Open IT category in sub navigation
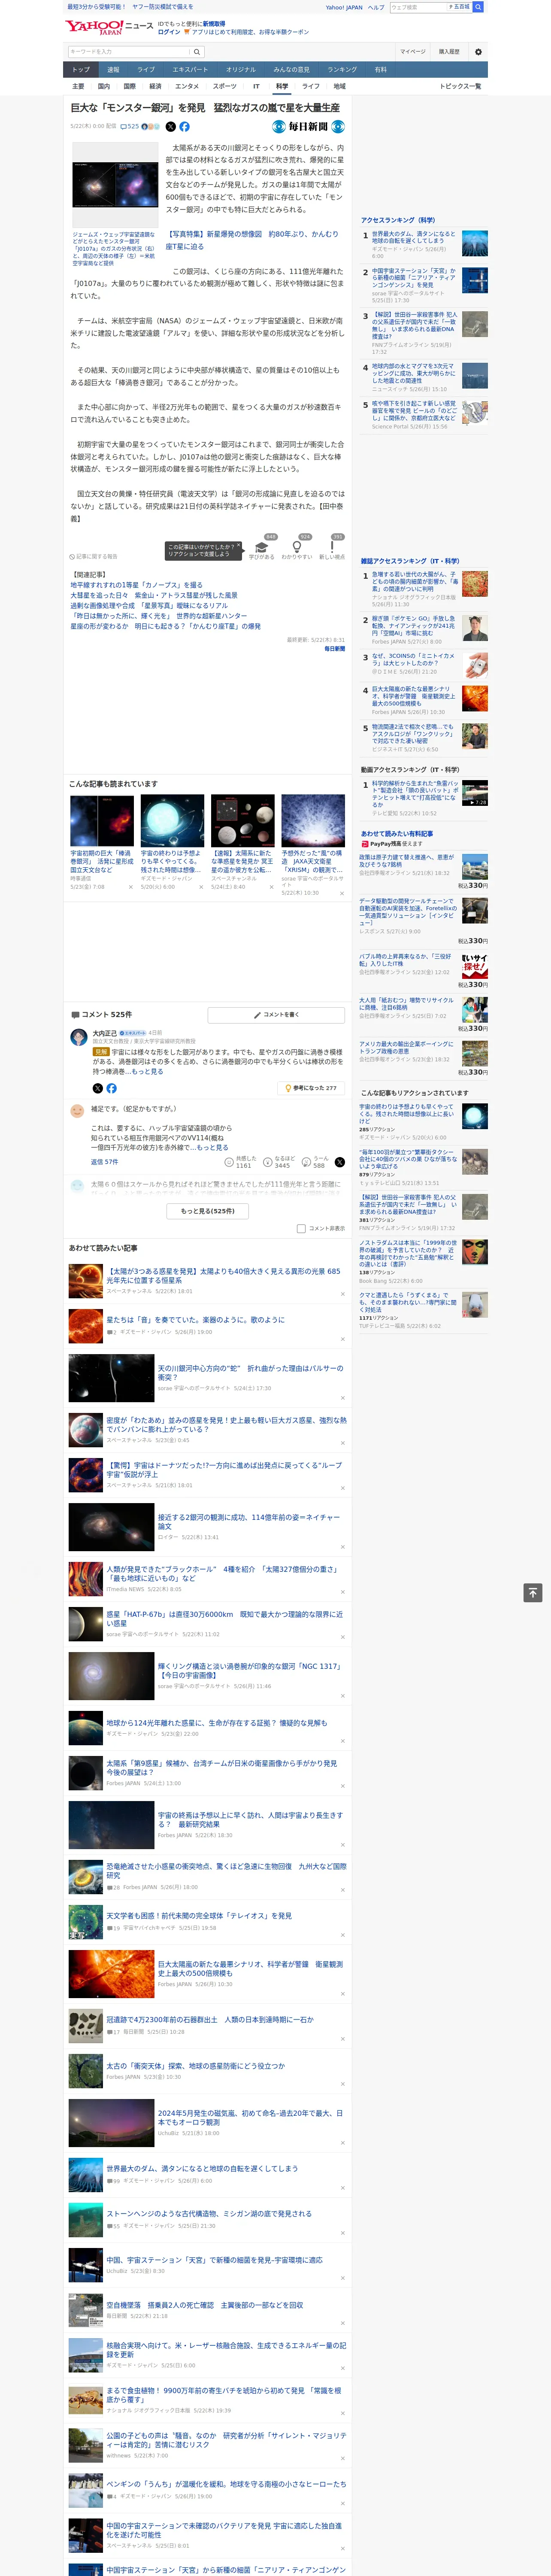Screen dimensions: 551x2576 [x=256, y=86]
